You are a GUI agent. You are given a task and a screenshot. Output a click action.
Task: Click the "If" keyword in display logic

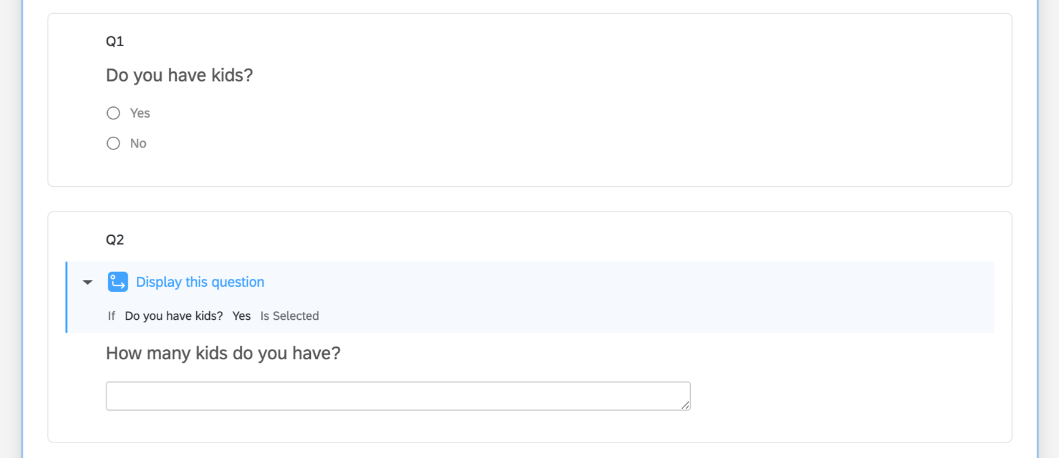pyautogui.click(x=112, y=316)
